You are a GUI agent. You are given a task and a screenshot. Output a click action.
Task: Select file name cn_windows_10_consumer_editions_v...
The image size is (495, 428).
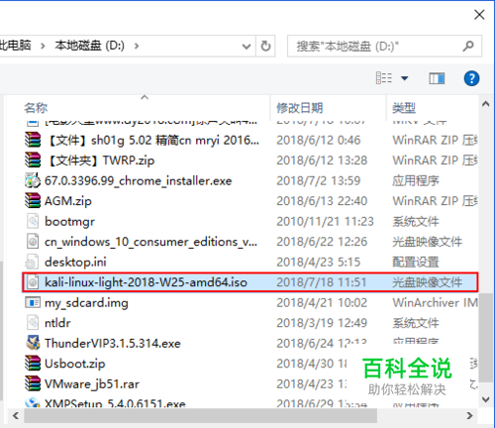click(150, 242)
